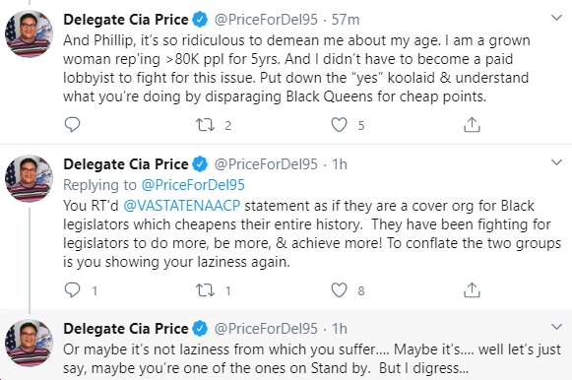This screenshot has width=572, height=380.
Task: Open the 57m tweet's dropdown menu chevron
Action: point(556,18)
